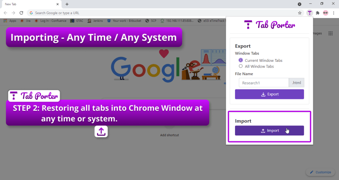Screen dimensions: 339x180
Task: Minimize the Chrome window
Action: pos(310,4)
